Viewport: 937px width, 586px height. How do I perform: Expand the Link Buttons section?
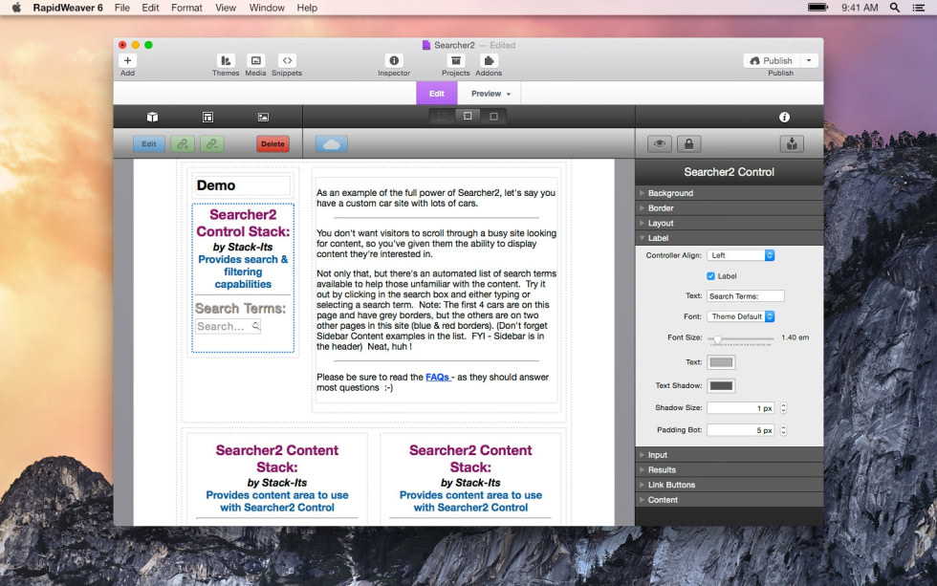729,485
